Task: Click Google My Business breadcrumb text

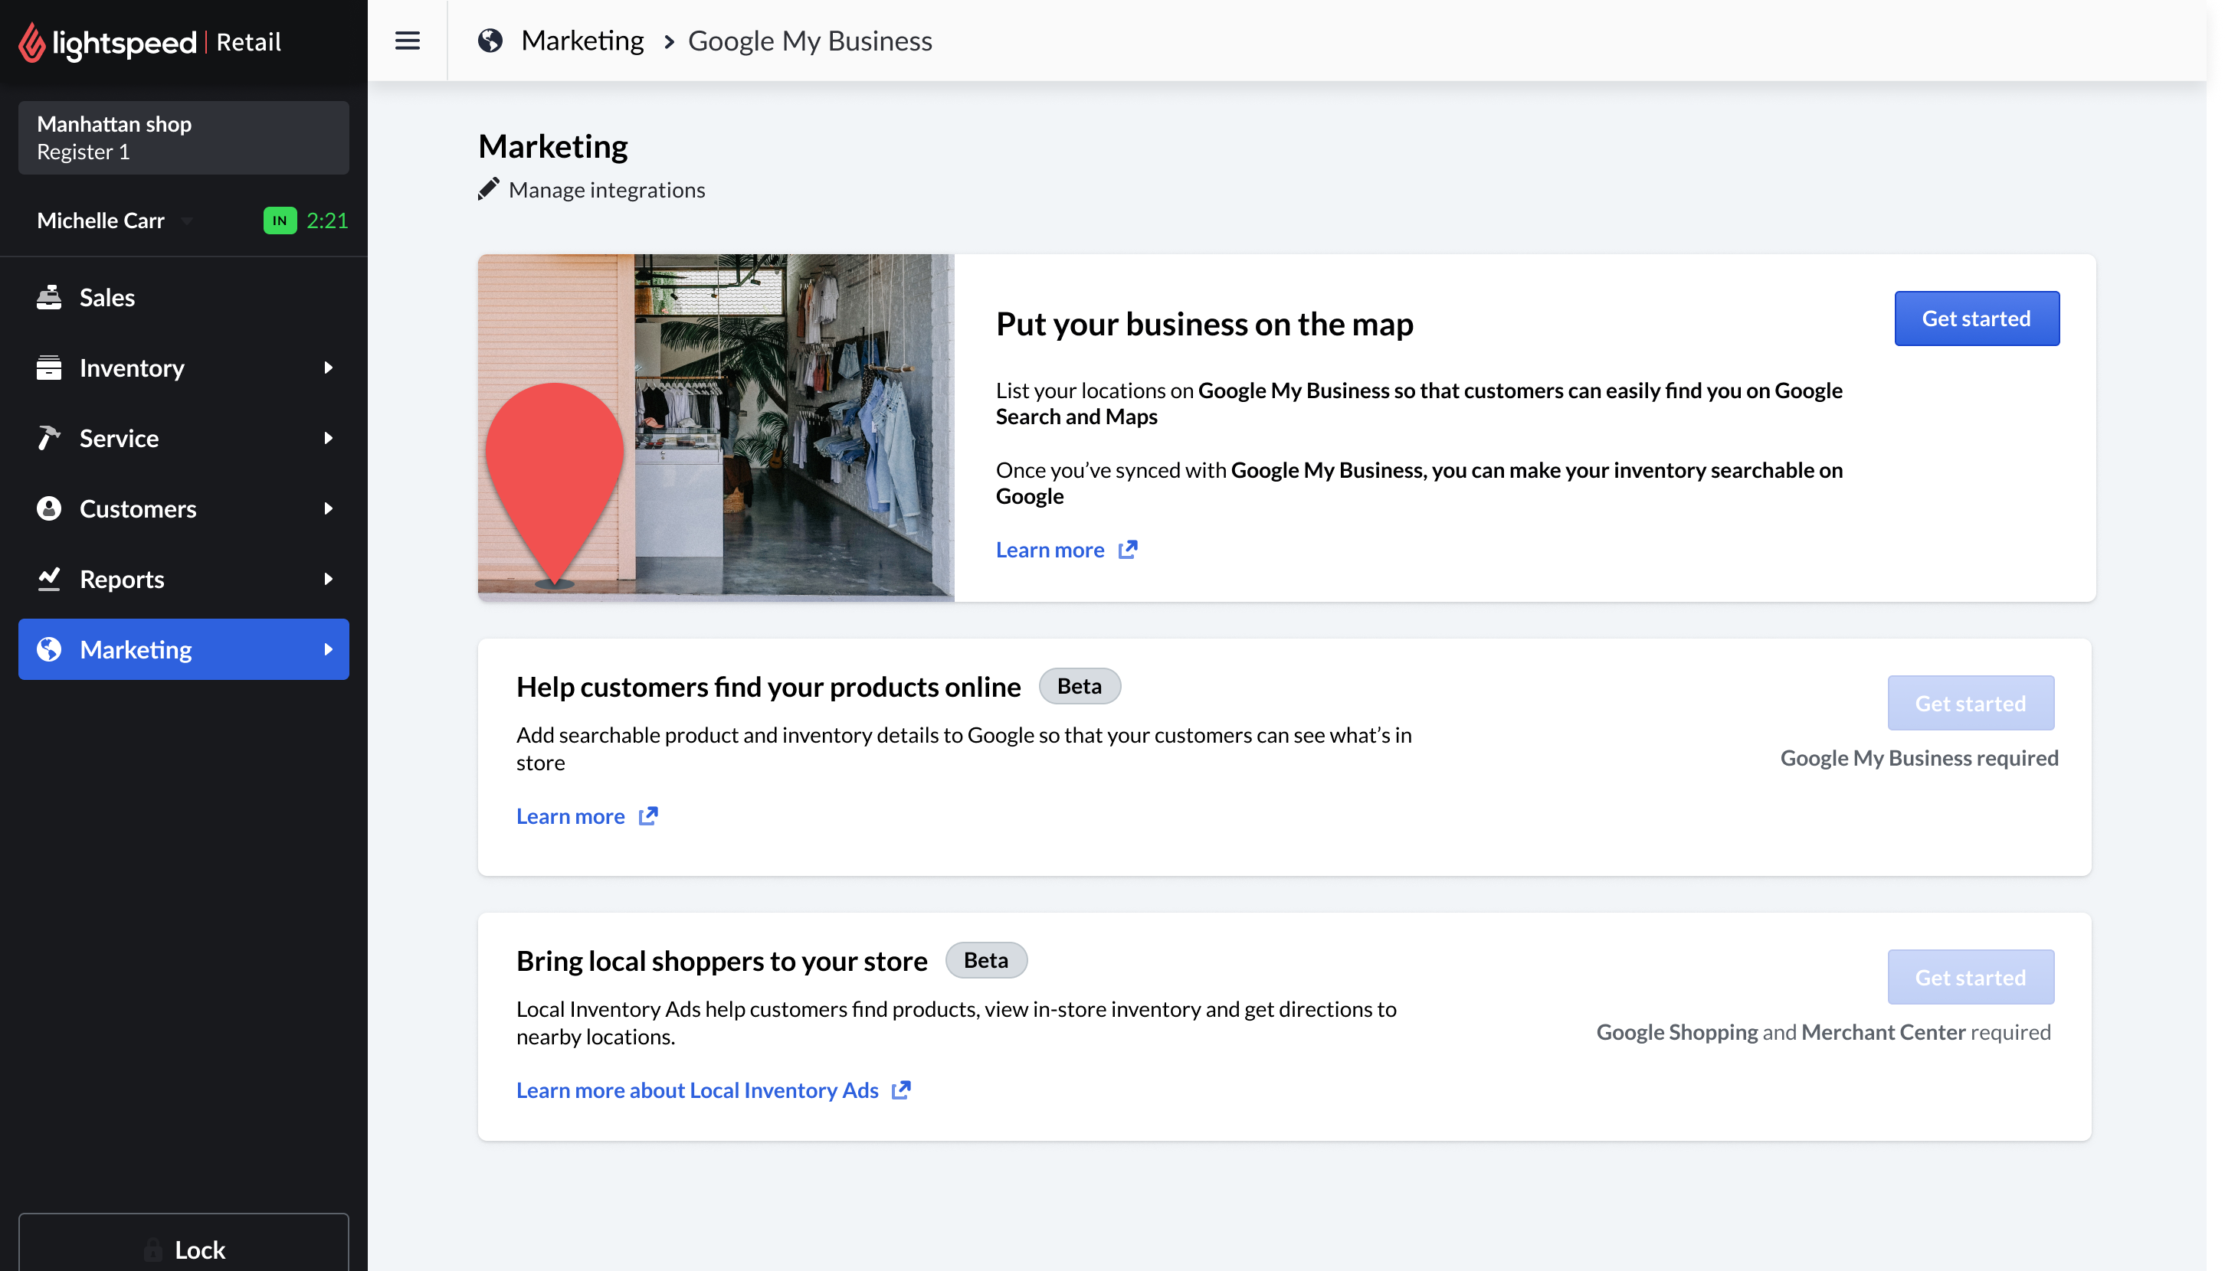Action: (x=810, y=41)
